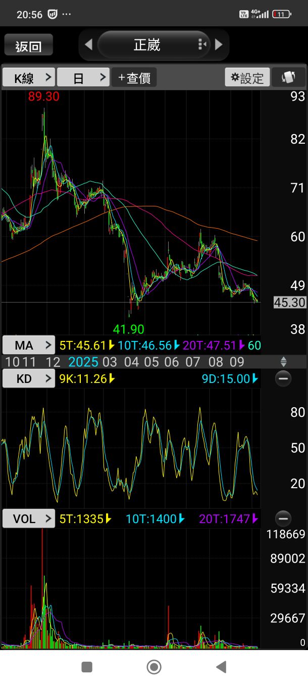
Task: Tap the current price 45.30 label
Action: coord(290,303)
